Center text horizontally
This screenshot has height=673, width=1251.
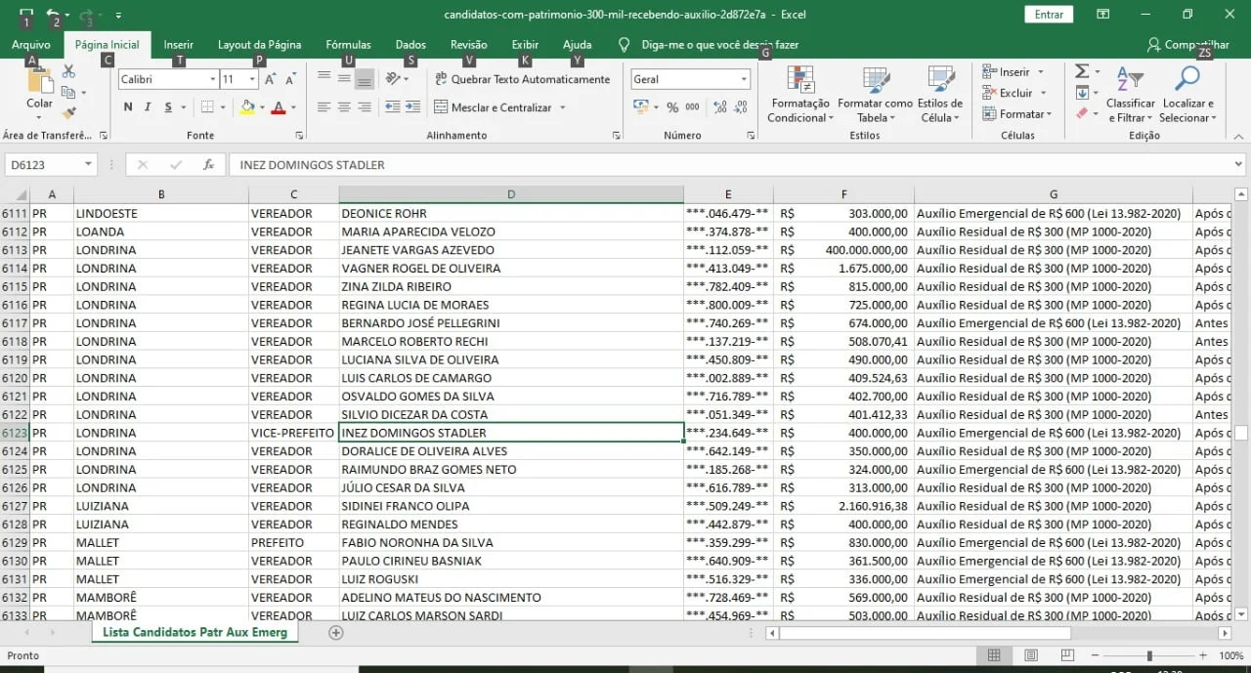click(x=344, y=107)
